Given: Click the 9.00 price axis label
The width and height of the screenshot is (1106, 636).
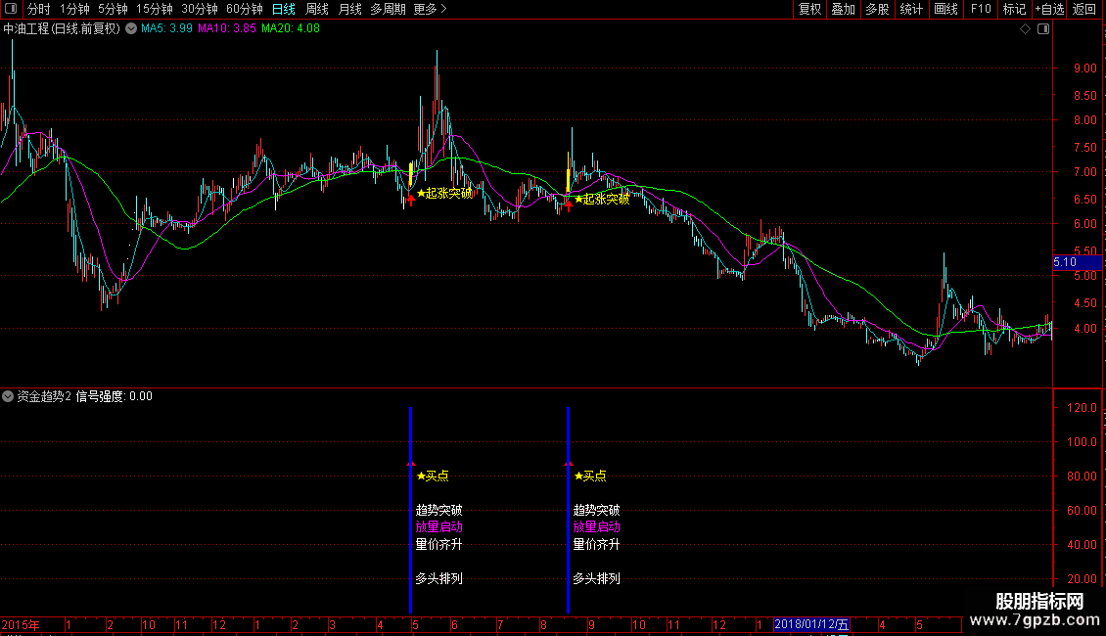Looking at the screenshot, I should pos(1084,68).
